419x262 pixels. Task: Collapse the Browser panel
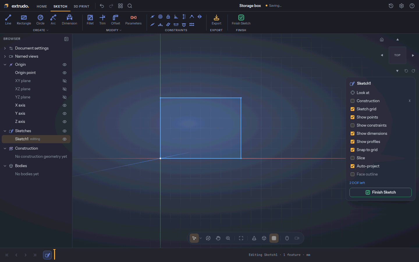[66, 39]
